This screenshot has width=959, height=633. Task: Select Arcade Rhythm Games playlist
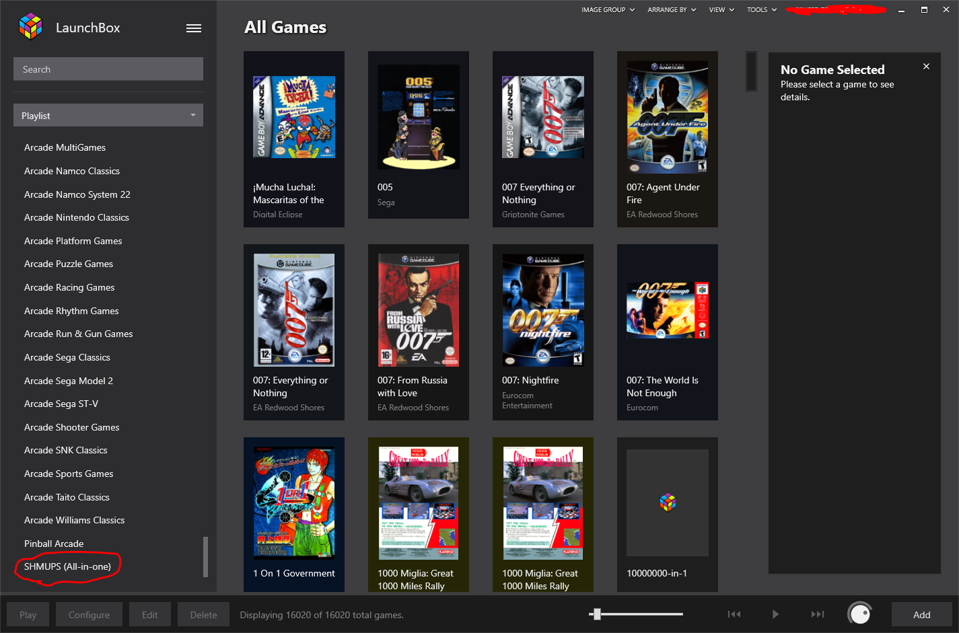pyautogui.click(x=71, y=311)
